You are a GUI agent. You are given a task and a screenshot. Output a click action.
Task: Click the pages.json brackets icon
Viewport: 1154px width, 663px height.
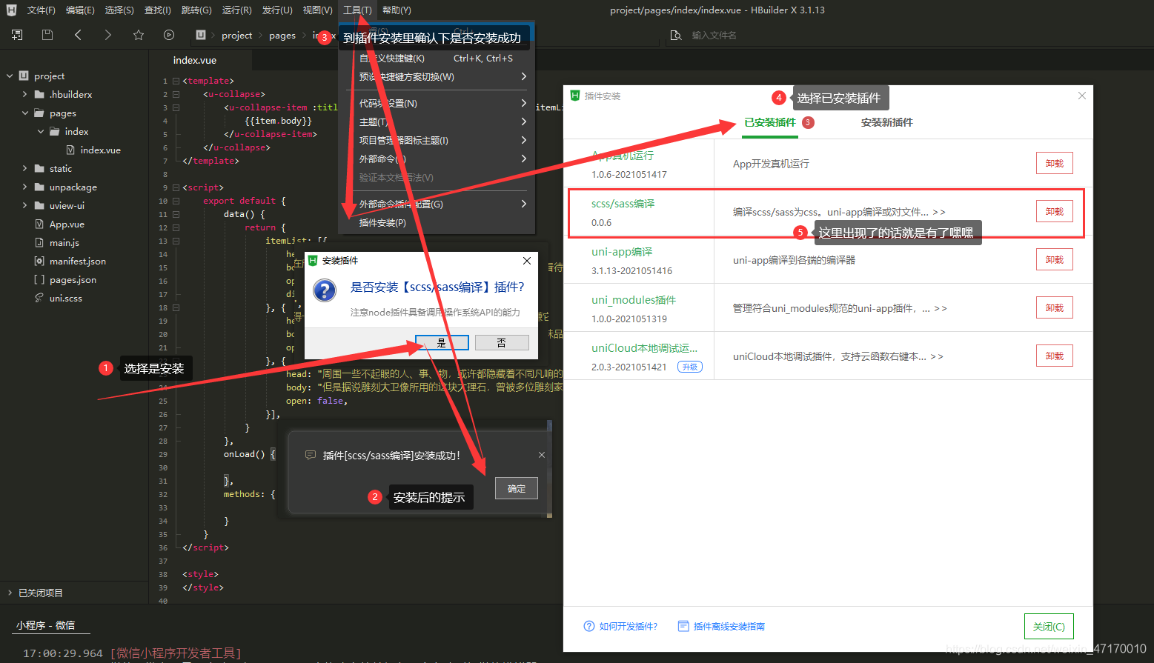[x=39, y=279]
